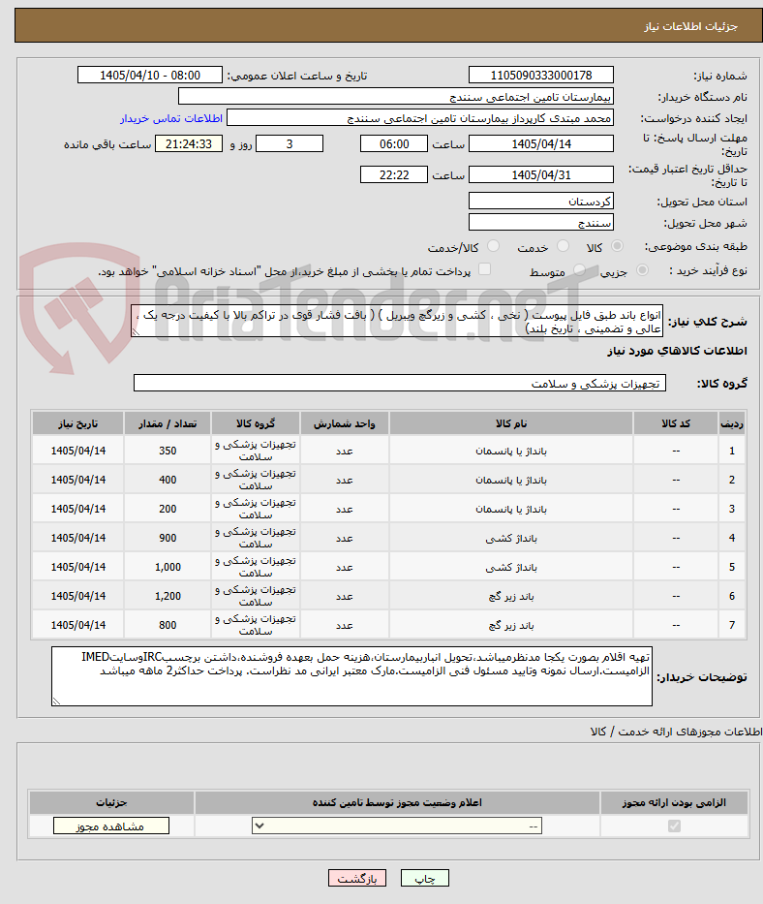The width and height of the screenshot is (763, 904).
Task: Select the کالا radio button
Action: tap(617, 246)
